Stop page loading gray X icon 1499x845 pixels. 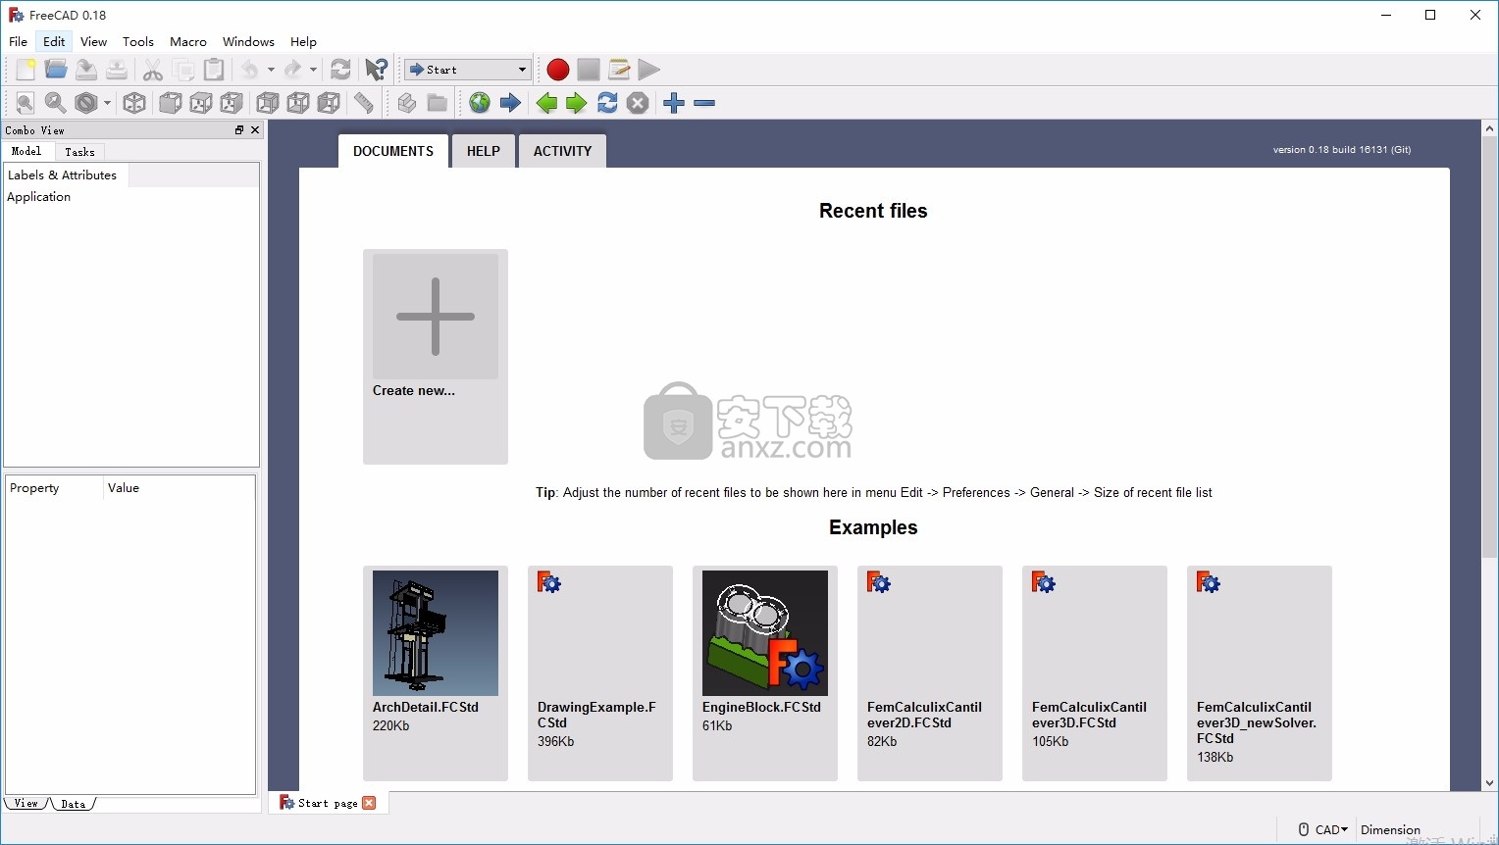pyautogui.click(x=638, y=103)
